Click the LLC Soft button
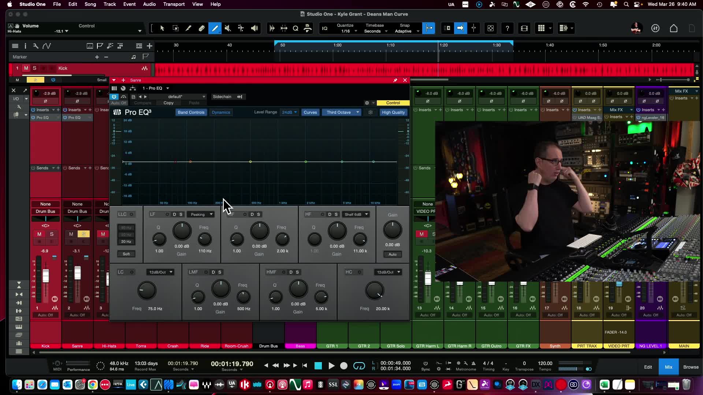The image size is (703, 395). (126, 254)
